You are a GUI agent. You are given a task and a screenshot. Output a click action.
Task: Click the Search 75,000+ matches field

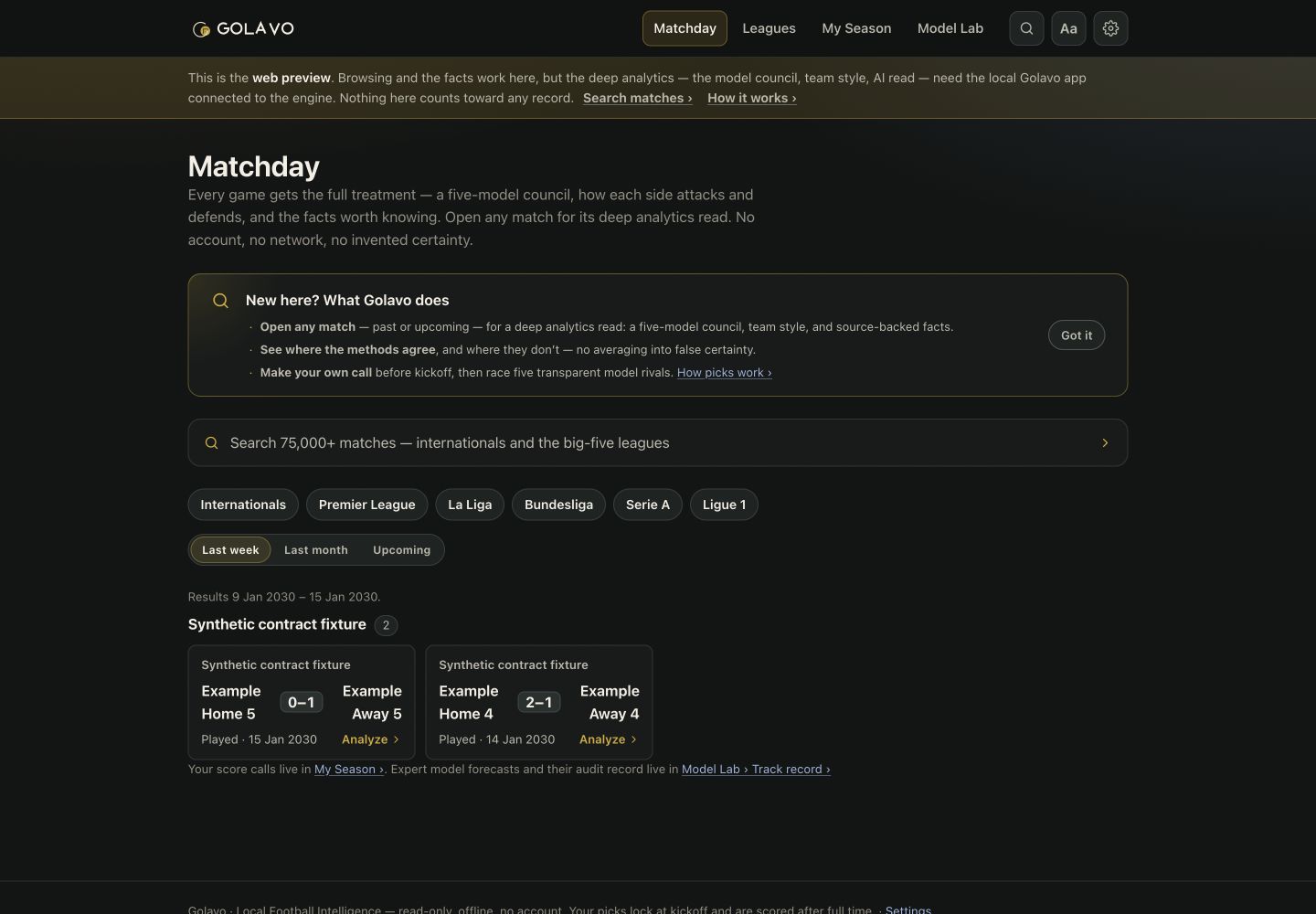pos(658,442)
